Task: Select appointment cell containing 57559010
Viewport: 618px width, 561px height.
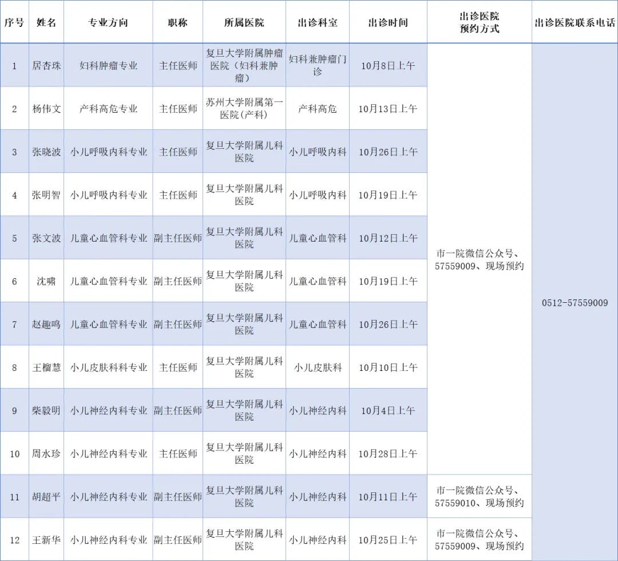Action: pyautogui.click(x=479, y=497)
